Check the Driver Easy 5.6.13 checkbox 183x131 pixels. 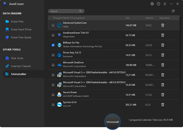pyautogui.click(x=53, y=55)
